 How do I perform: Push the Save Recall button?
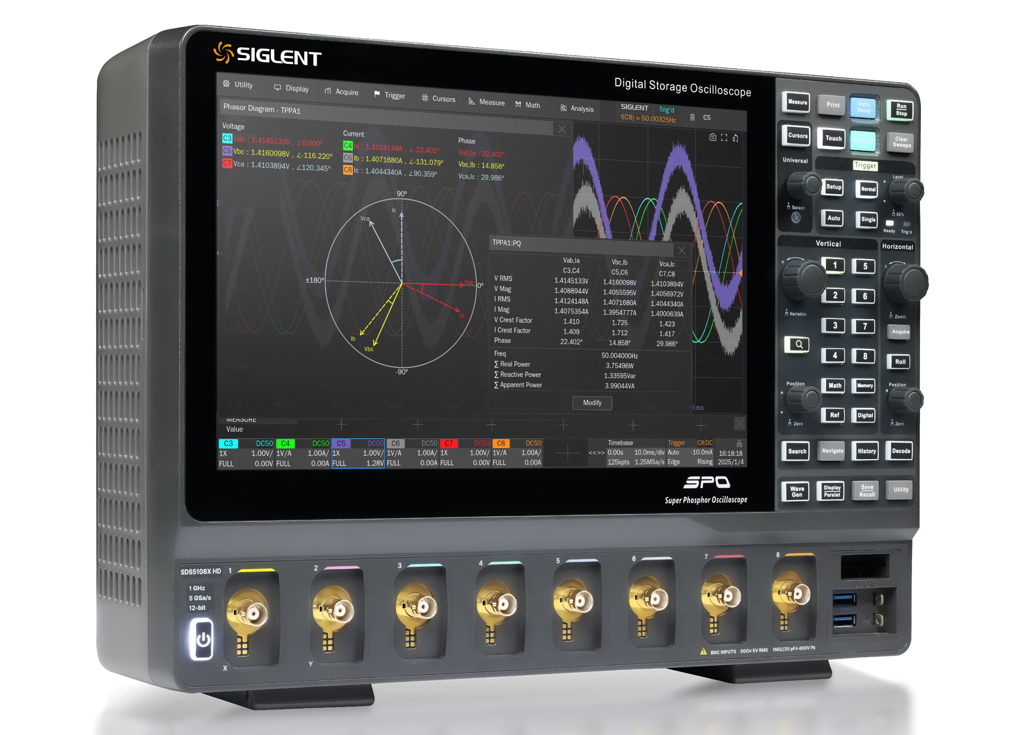coord(866,491)
